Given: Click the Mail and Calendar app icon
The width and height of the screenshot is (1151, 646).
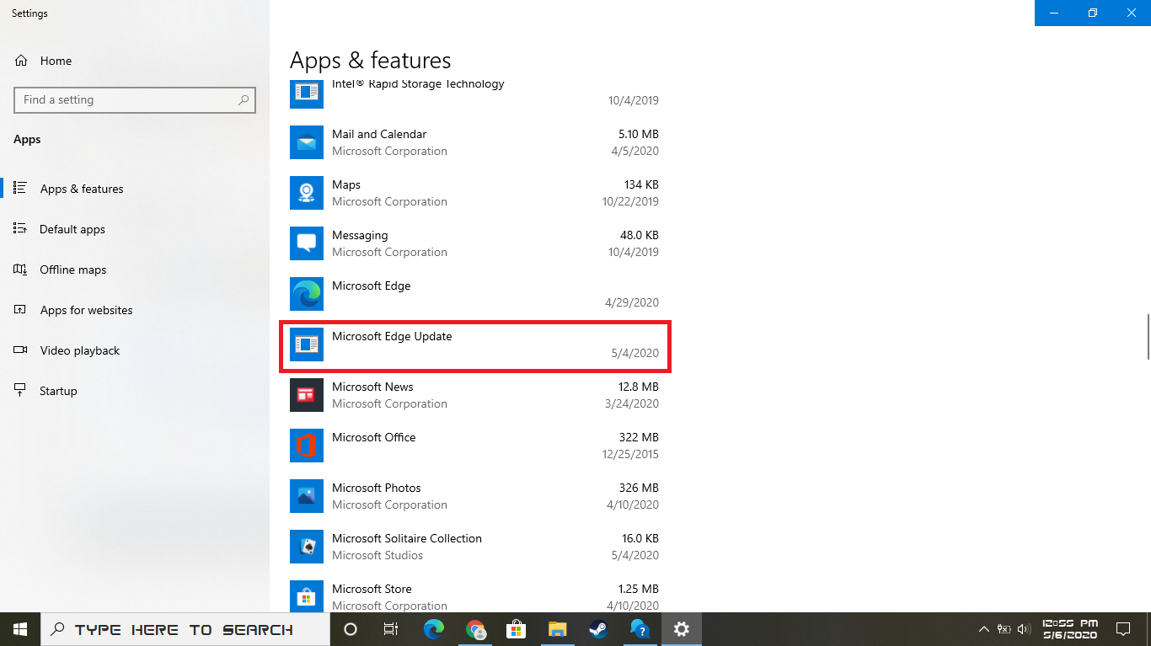Looking at the screenshot, I should 307,142.
